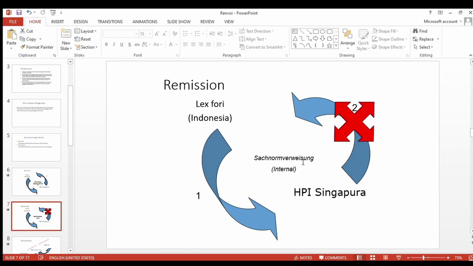
Task: Open the Font size dropdown showing 18
Action: (146, 34)
